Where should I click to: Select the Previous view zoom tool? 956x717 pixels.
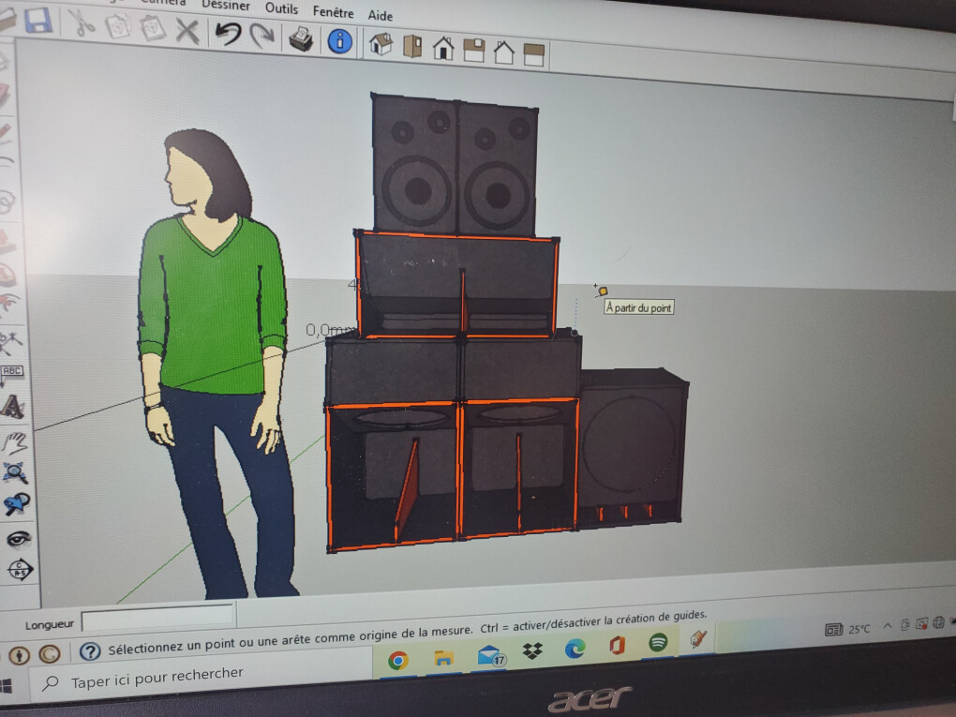tap(17, 503)
